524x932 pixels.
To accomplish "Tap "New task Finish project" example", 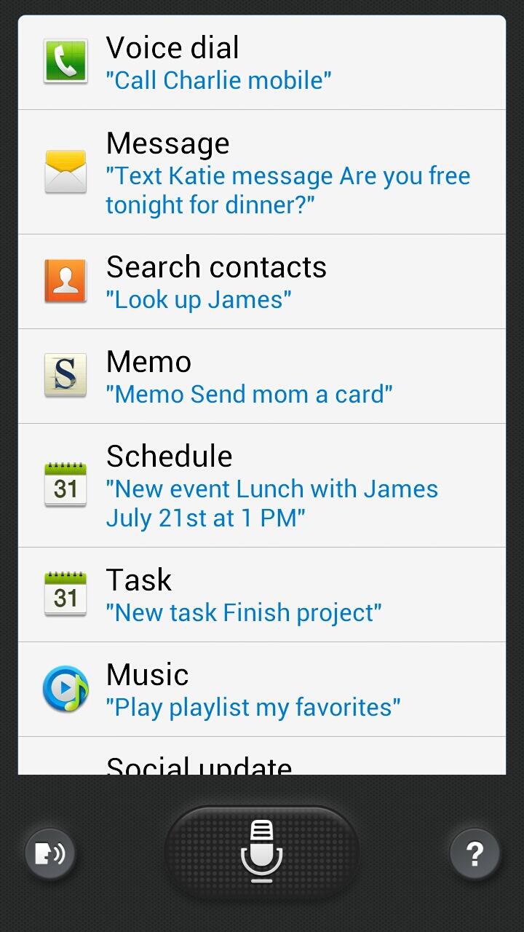I will pyautogui.click(x=243, y=612).
